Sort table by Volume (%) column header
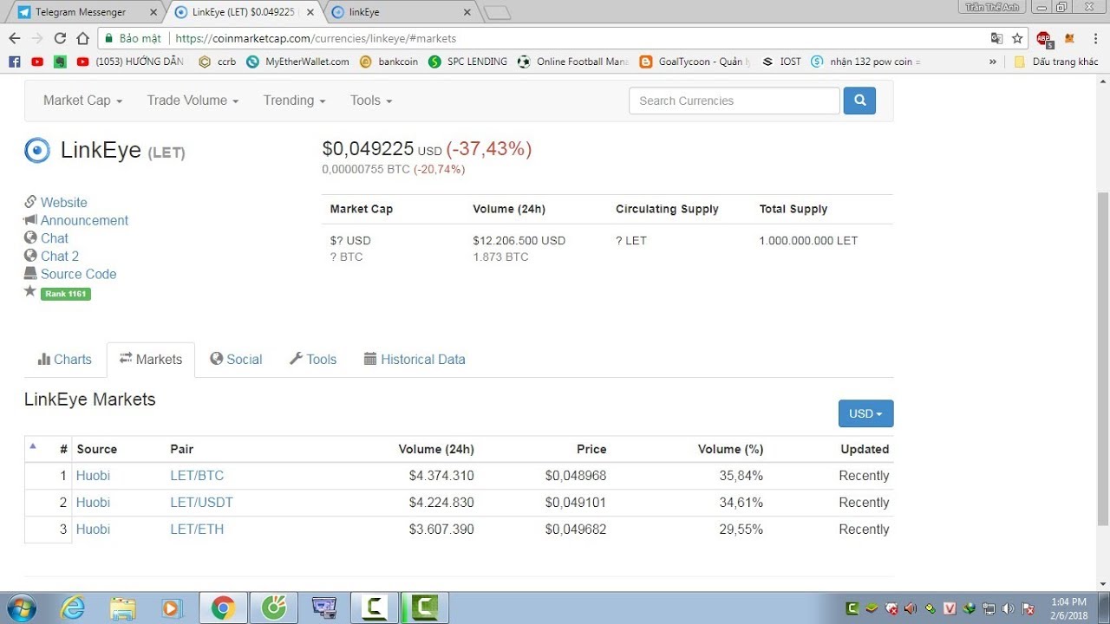Image resolution: width=1110 pixels, height=624 pixels. (730, 449)
